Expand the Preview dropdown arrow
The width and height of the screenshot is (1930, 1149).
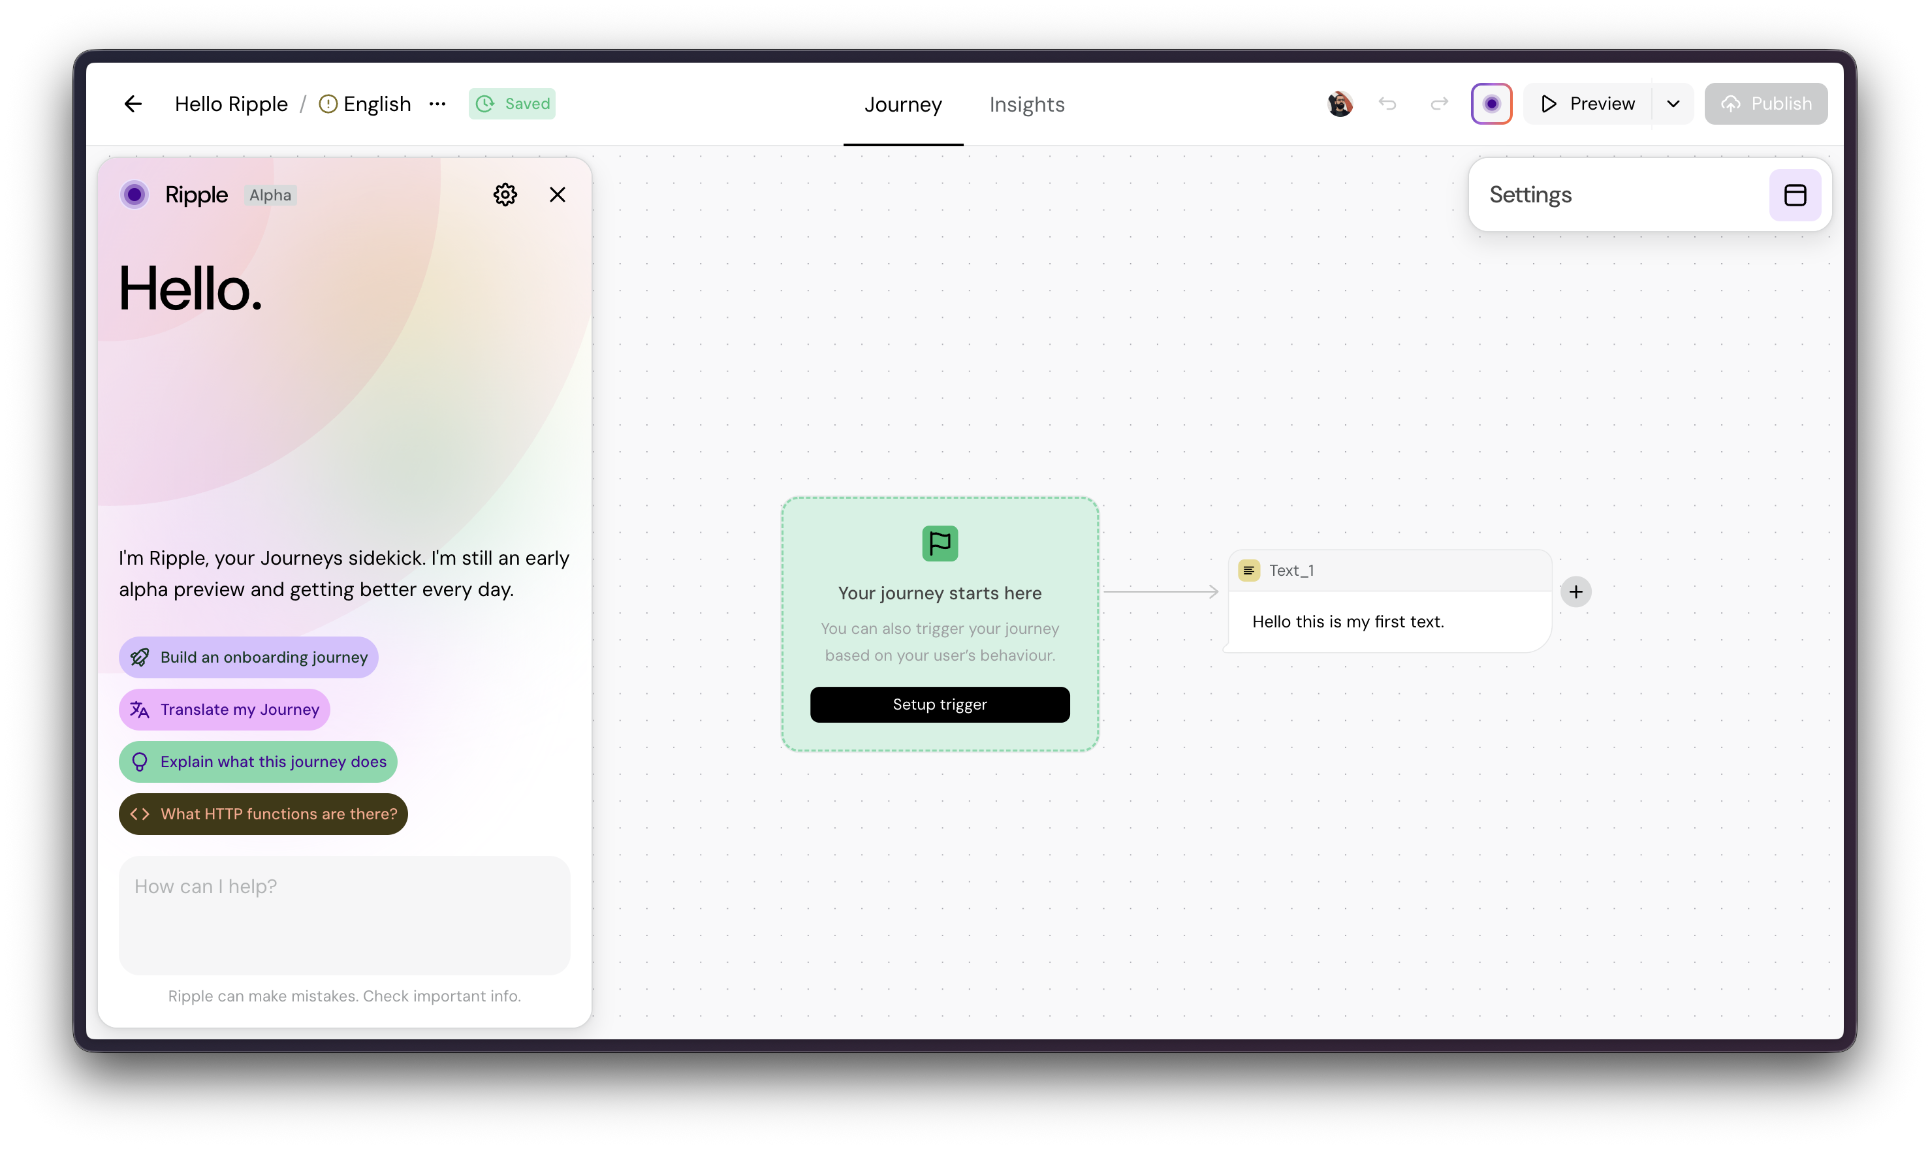1673,104
